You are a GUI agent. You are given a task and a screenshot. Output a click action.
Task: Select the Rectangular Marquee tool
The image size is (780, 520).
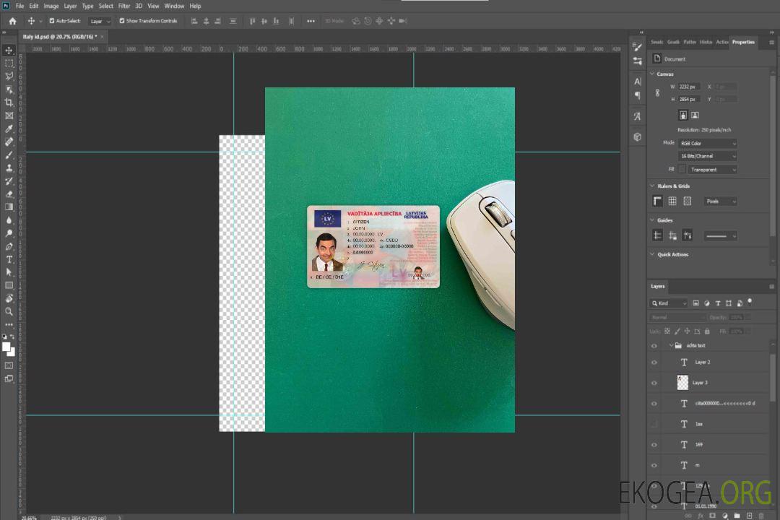pos(9,64)
